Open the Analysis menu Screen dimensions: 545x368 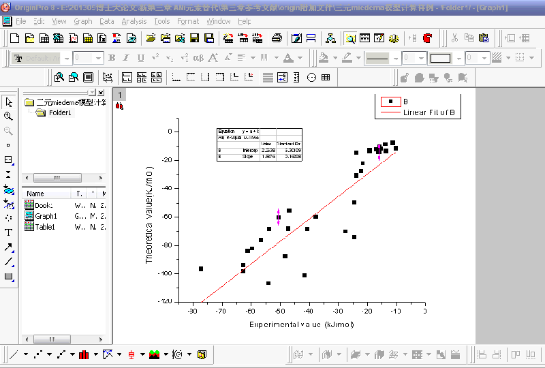click(x=134, y=21)
